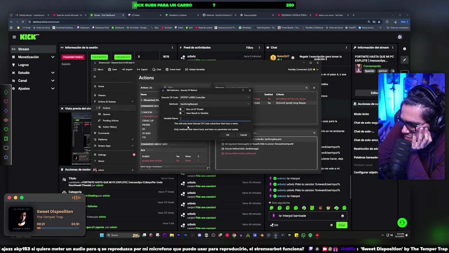Expand Estudio in Kick sidebar
The image size is (449, 253).
pyautogui.click(x=53, y=73)
